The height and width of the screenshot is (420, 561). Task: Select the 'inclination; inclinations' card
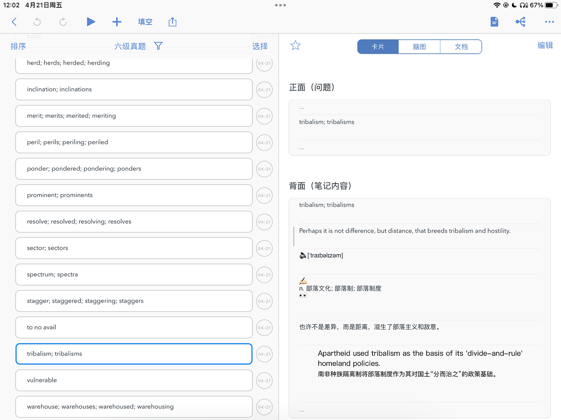point(134,89)
